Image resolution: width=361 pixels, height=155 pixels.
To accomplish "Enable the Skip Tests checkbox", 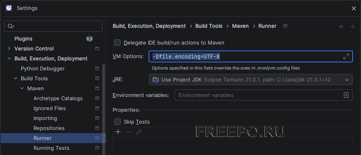I will tap(117, 122).
